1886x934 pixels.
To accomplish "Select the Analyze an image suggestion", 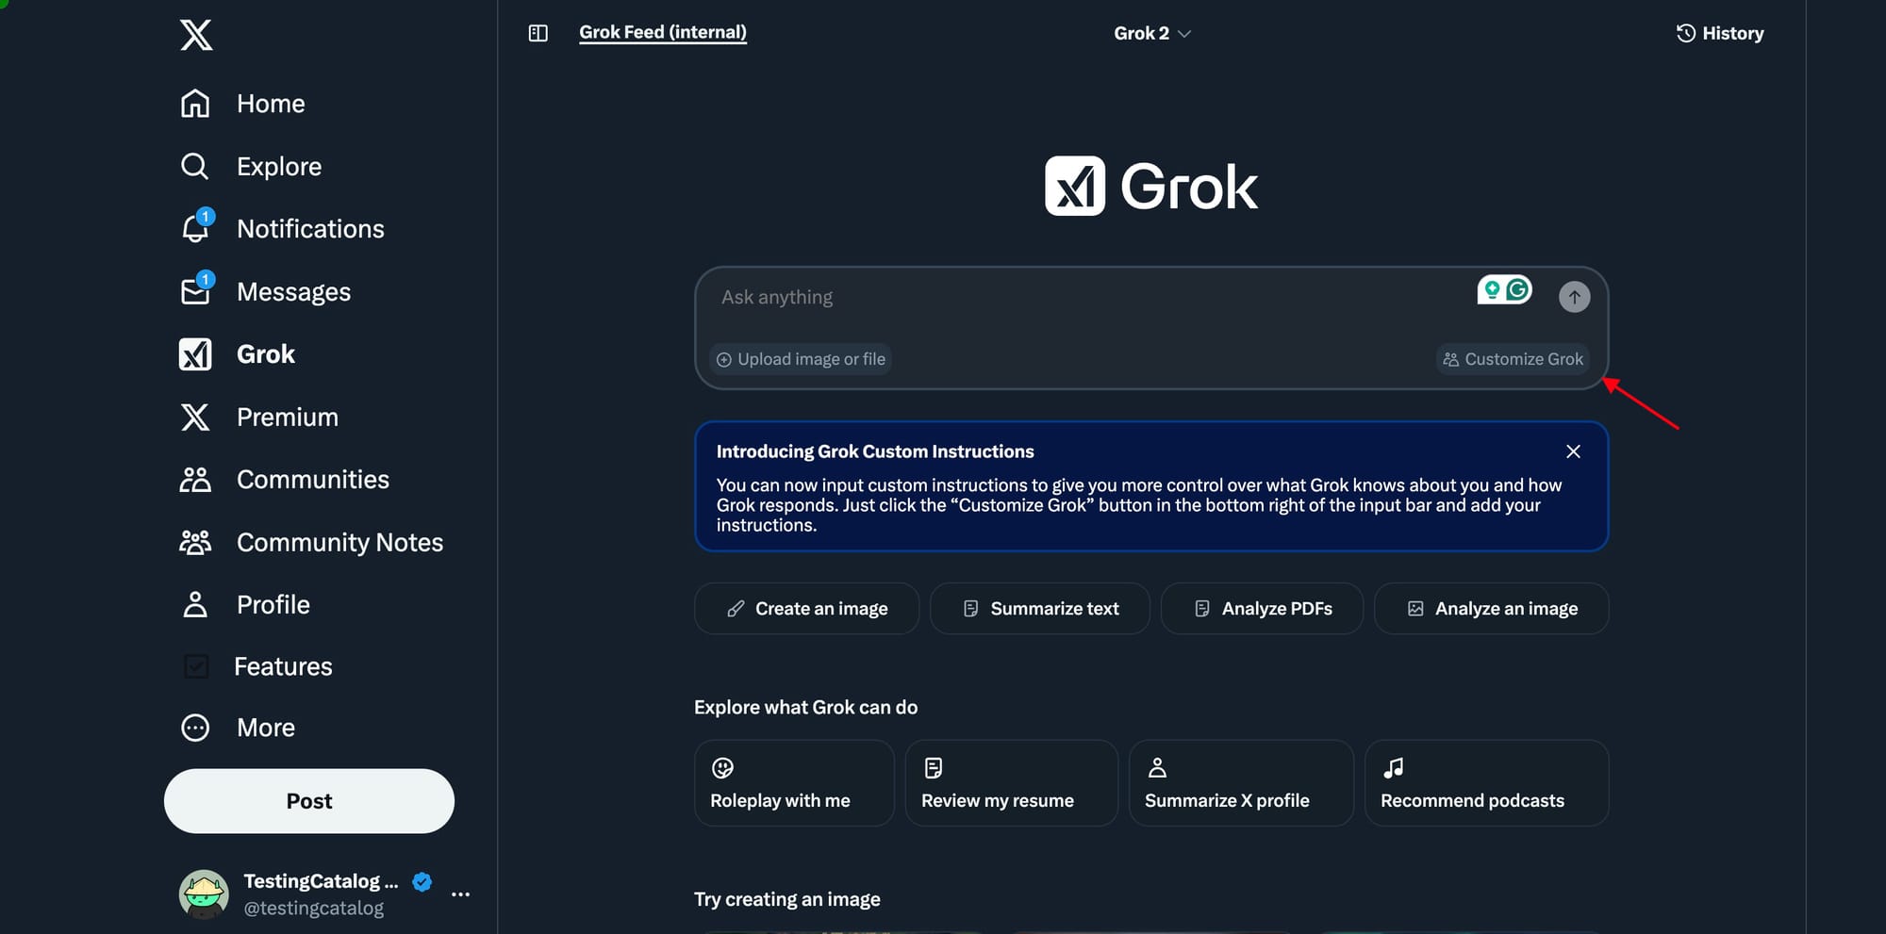I will (1491, 609).
